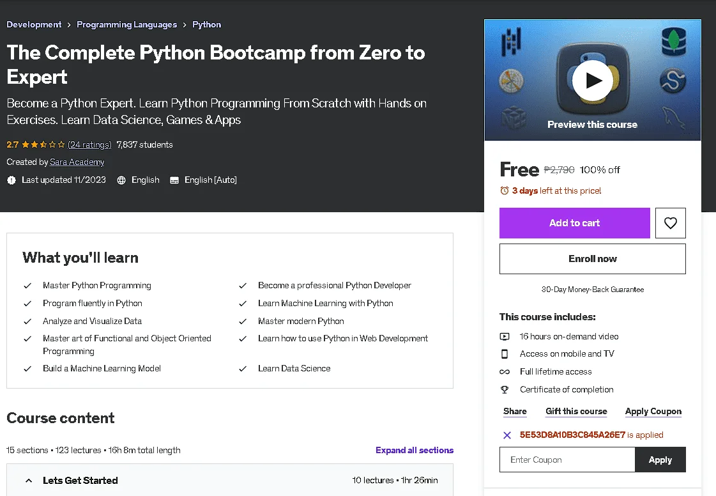Image resolution: width=716 pixels, height=496 pixels.
Task: Focus the Enter Coupon field
Action: (x=567, y=460)
